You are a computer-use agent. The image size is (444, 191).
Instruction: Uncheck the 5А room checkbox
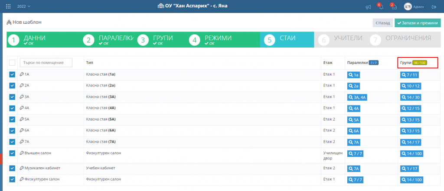[12, 119]
